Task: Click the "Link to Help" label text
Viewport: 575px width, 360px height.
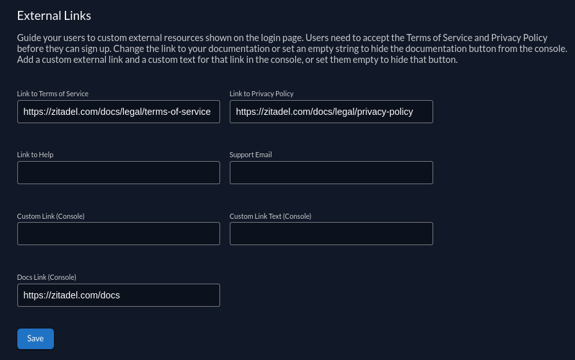Action: 35,155
